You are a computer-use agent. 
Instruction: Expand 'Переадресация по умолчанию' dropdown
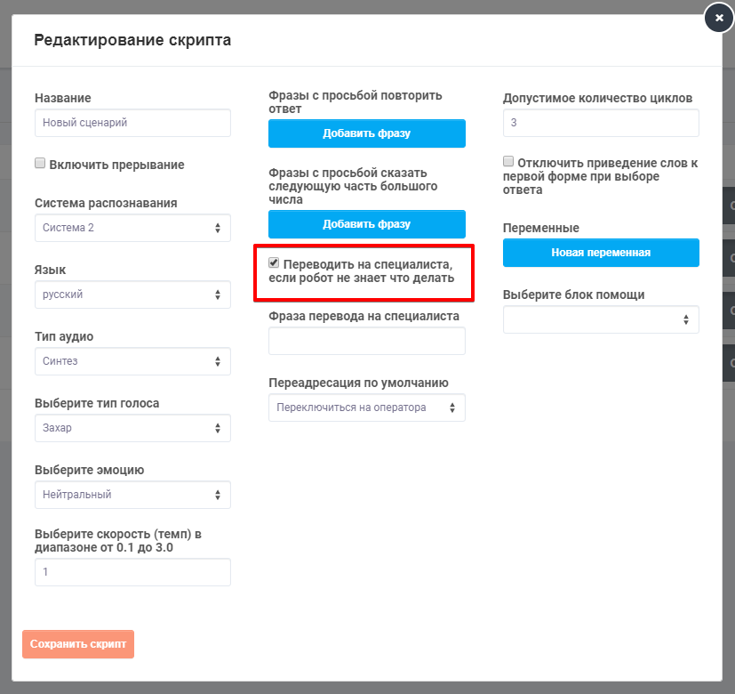click(x=366, y=408)
